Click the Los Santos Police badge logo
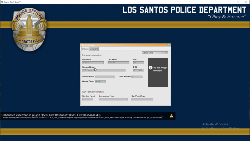 point(29,30)
